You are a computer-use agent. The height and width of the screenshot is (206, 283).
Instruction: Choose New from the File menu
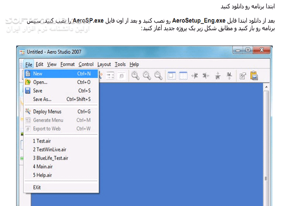coord(61,73)
